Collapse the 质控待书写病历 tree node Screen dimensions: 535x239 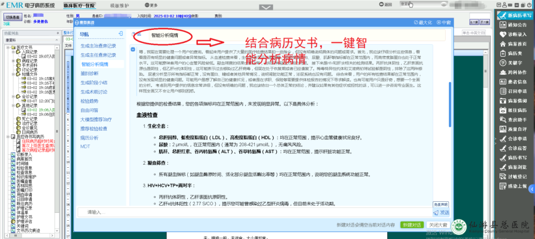click(x=8, y=136)
